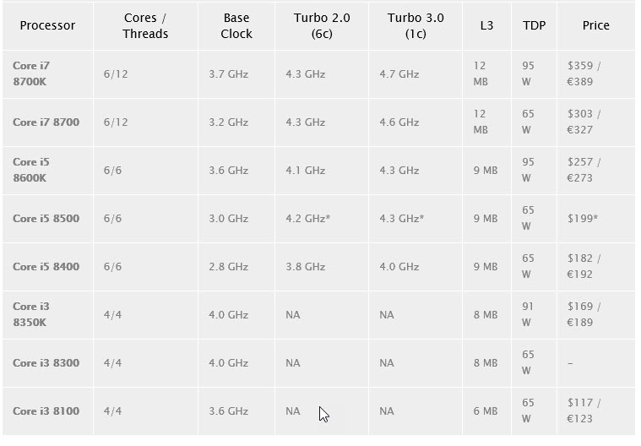641x446 pixels.
Task: Click the Cores / Threads column header
Action: [x=145, y=25]
